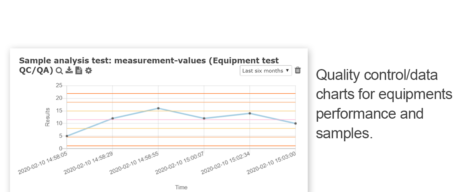Delete the chart with trash icon
461x192 pixels.
(298, 70)
